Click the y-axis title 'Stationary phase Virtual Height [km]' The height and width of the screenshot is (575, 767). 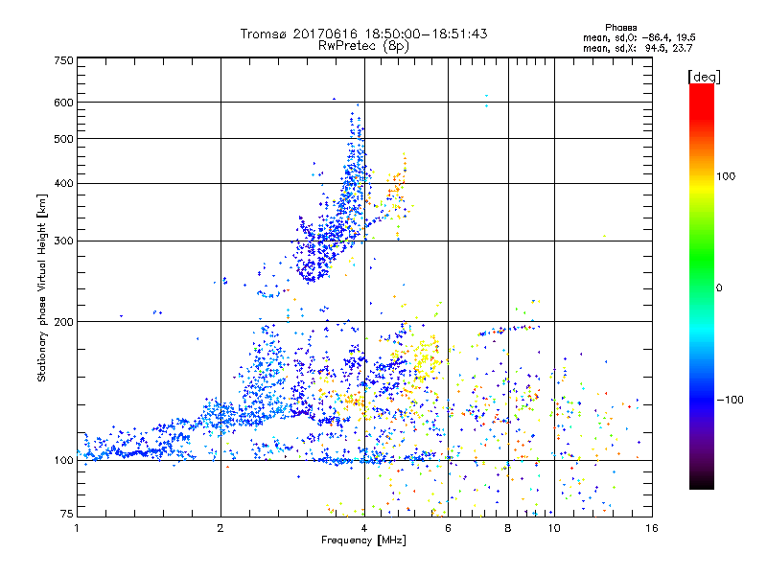[x=42, y=288]
